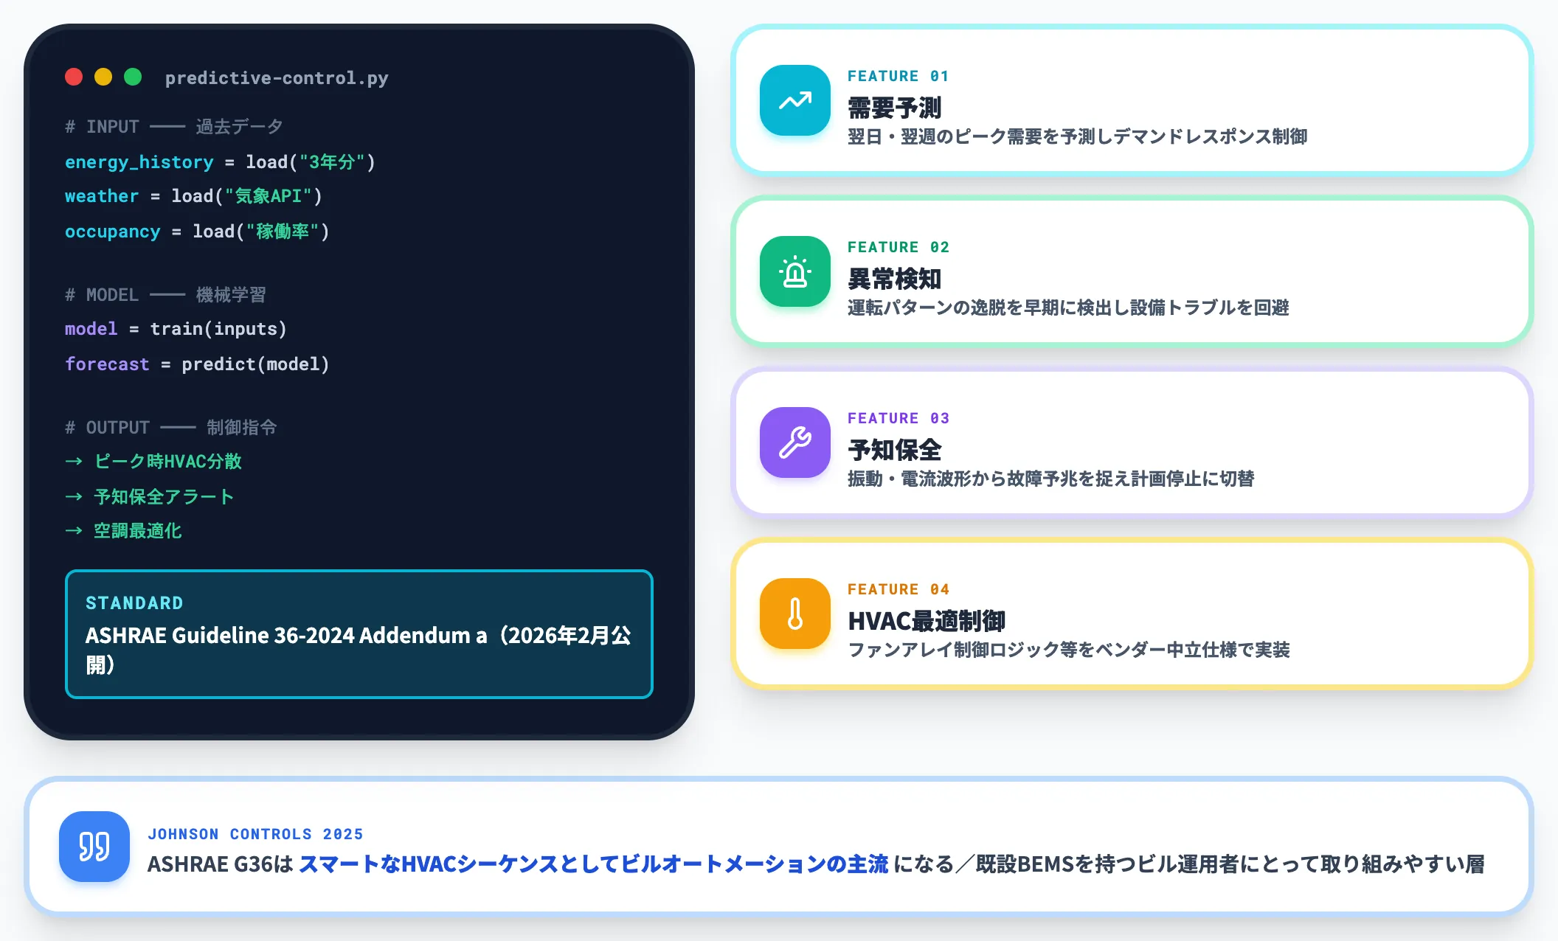Click the ファンアレイ制御ロジック description text
This screenshot has width=1558, height=941.
1068,650
